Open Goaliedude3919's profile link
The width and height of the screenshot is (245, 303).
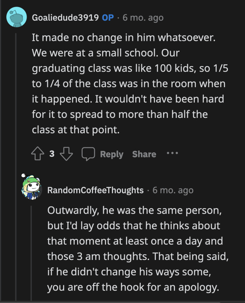[x=65, y=17]
